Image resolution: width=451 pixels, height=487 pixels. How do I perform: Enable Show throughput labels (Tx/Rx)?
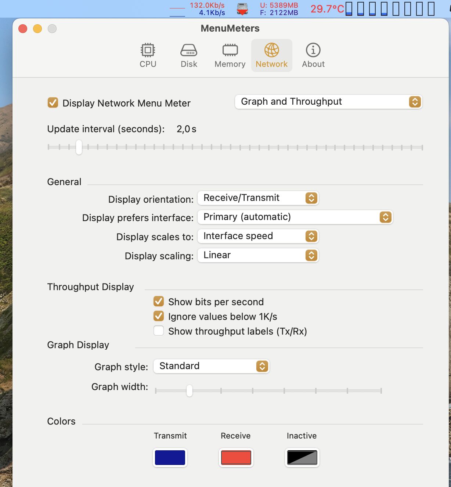pos(159,331)
